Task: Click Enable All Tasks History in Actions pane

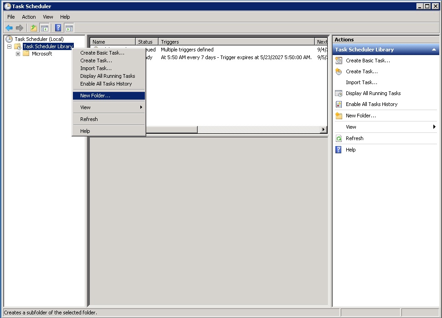Action: 371,104
